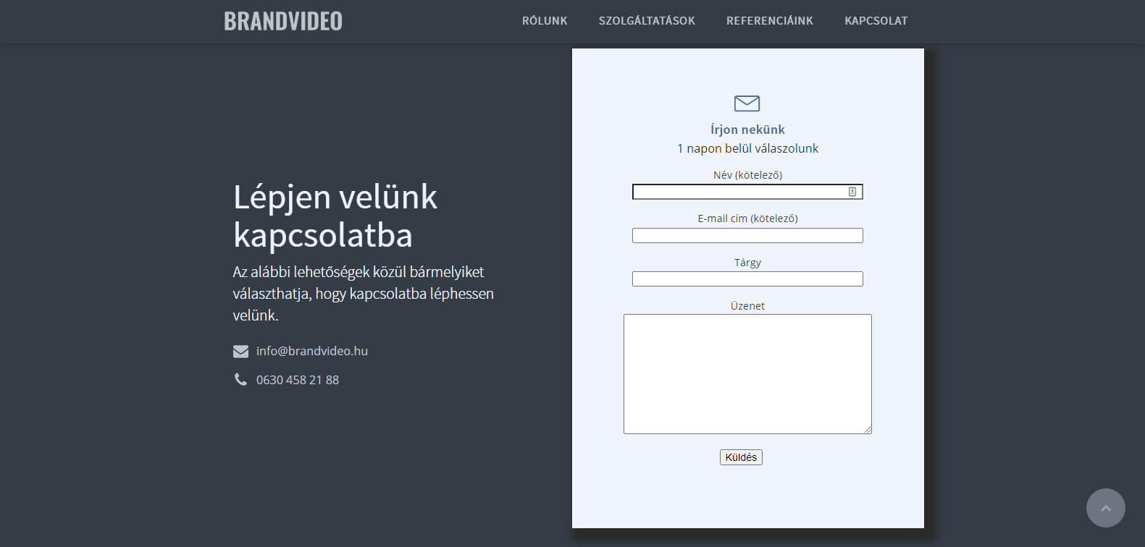Click the BRANDVIDEO logo

283,21
